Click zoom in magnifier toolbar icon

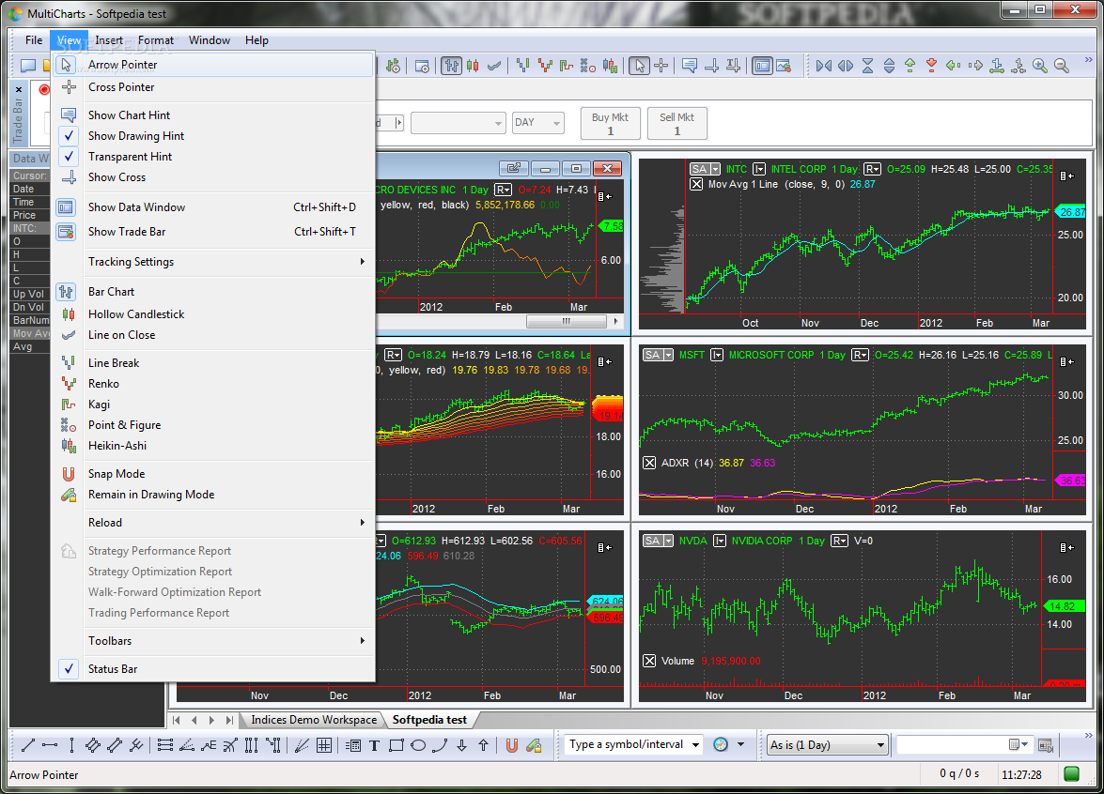pos(1040,66)
